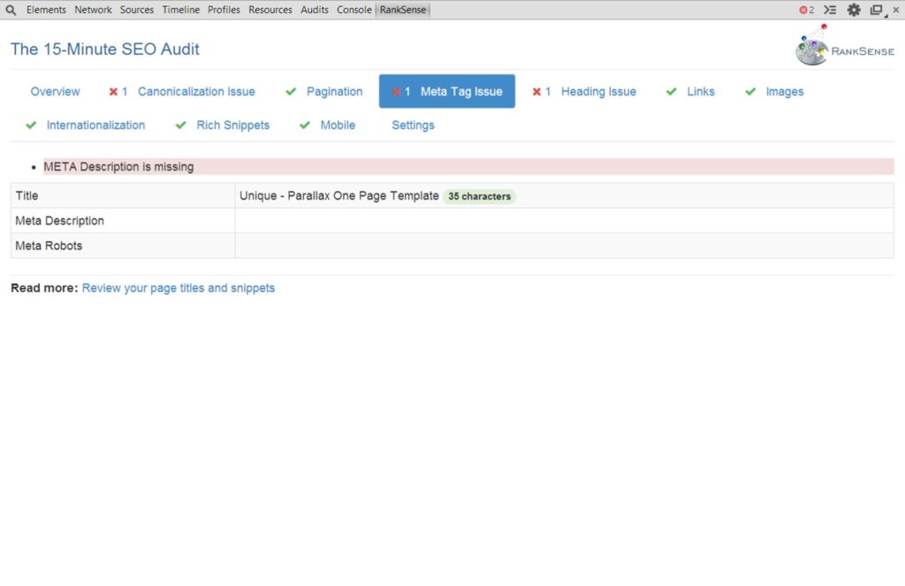Open the Rich Snippets tab
Viewport: 905px width, 586px height.
pyautogui.click(x=222, y=126)
